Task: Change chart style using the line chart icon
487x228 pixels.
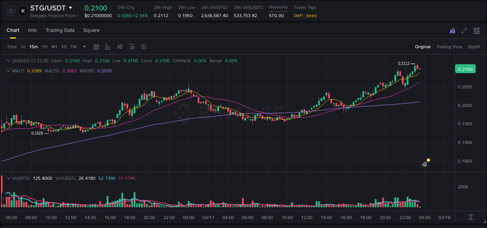Action: click(108, 47)
